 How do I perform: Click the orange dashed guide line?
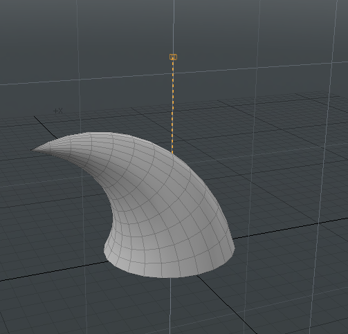172,106
